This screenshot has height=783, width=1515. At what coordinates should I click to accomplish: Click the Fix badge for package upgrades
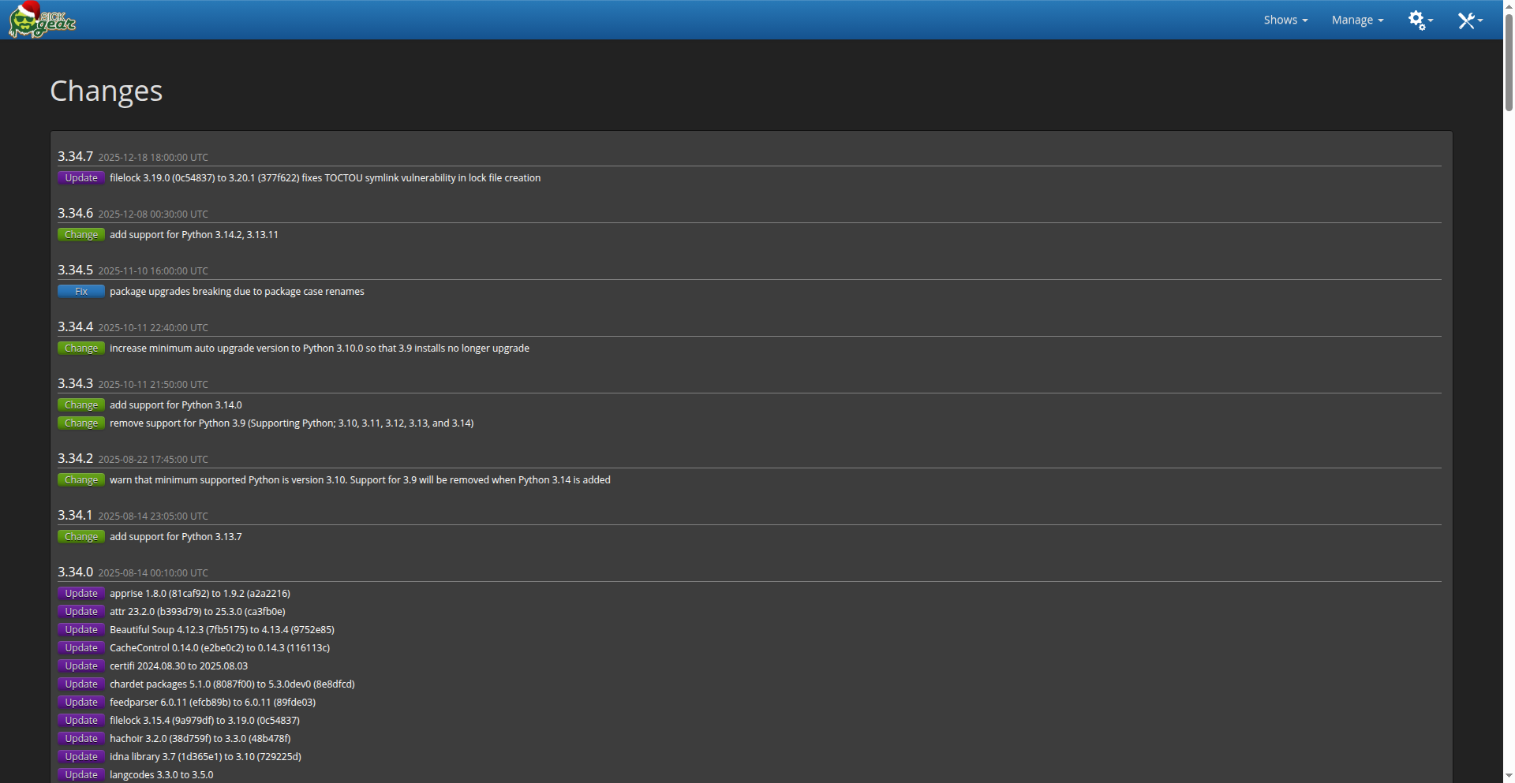[x=81, y=292]
